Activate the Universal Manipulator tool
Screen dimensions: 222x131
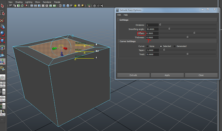coord(2,47)
